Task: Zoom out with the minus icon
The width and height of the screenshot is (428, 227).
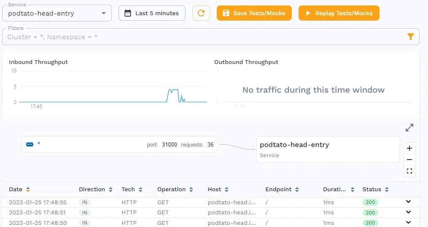Action: (x=409, y=160)
